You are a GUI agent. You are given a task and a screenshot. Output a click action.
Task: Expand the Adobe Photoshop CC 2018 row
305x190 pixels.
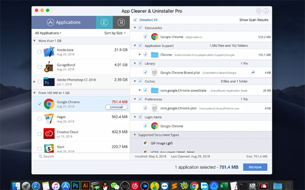pyautogui.click(x=34, y=82)
